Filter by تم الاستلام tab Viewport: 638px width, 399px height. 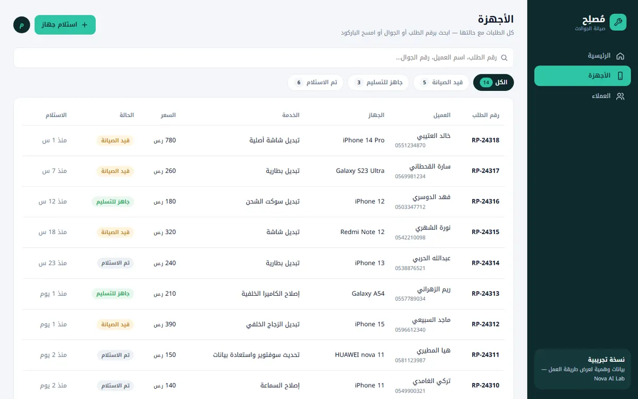316,82
